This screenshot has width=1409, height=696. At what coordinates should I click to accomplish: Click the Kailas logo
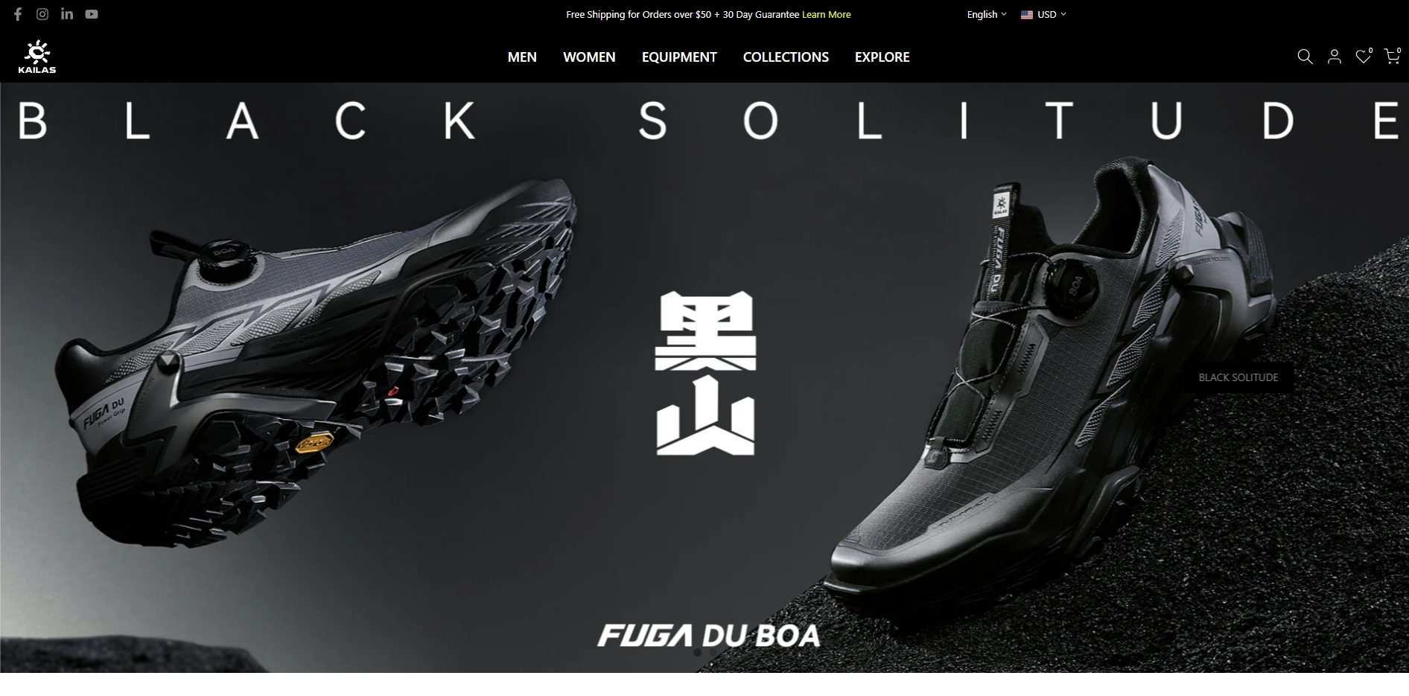point(37,57)
